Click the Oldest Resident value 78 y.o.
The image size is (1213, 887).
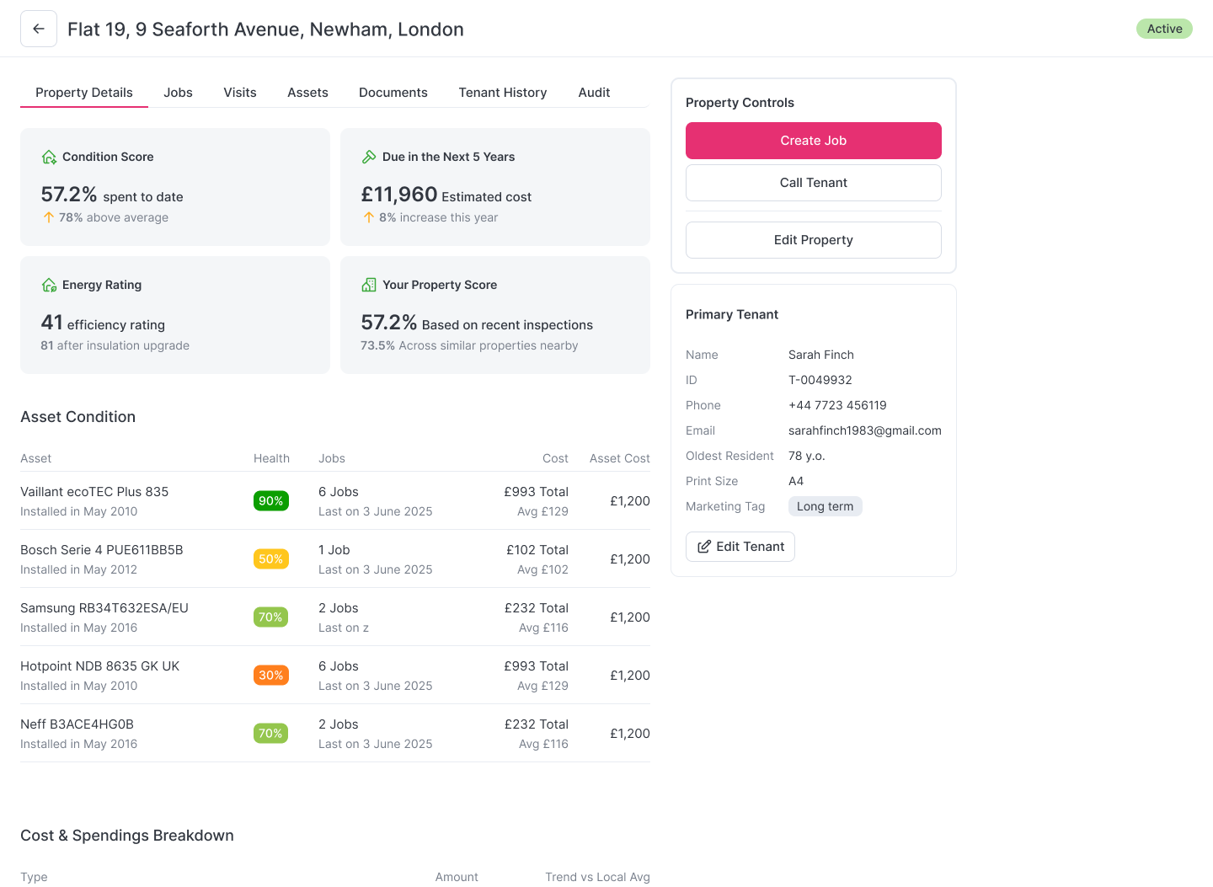pos(807,456)
